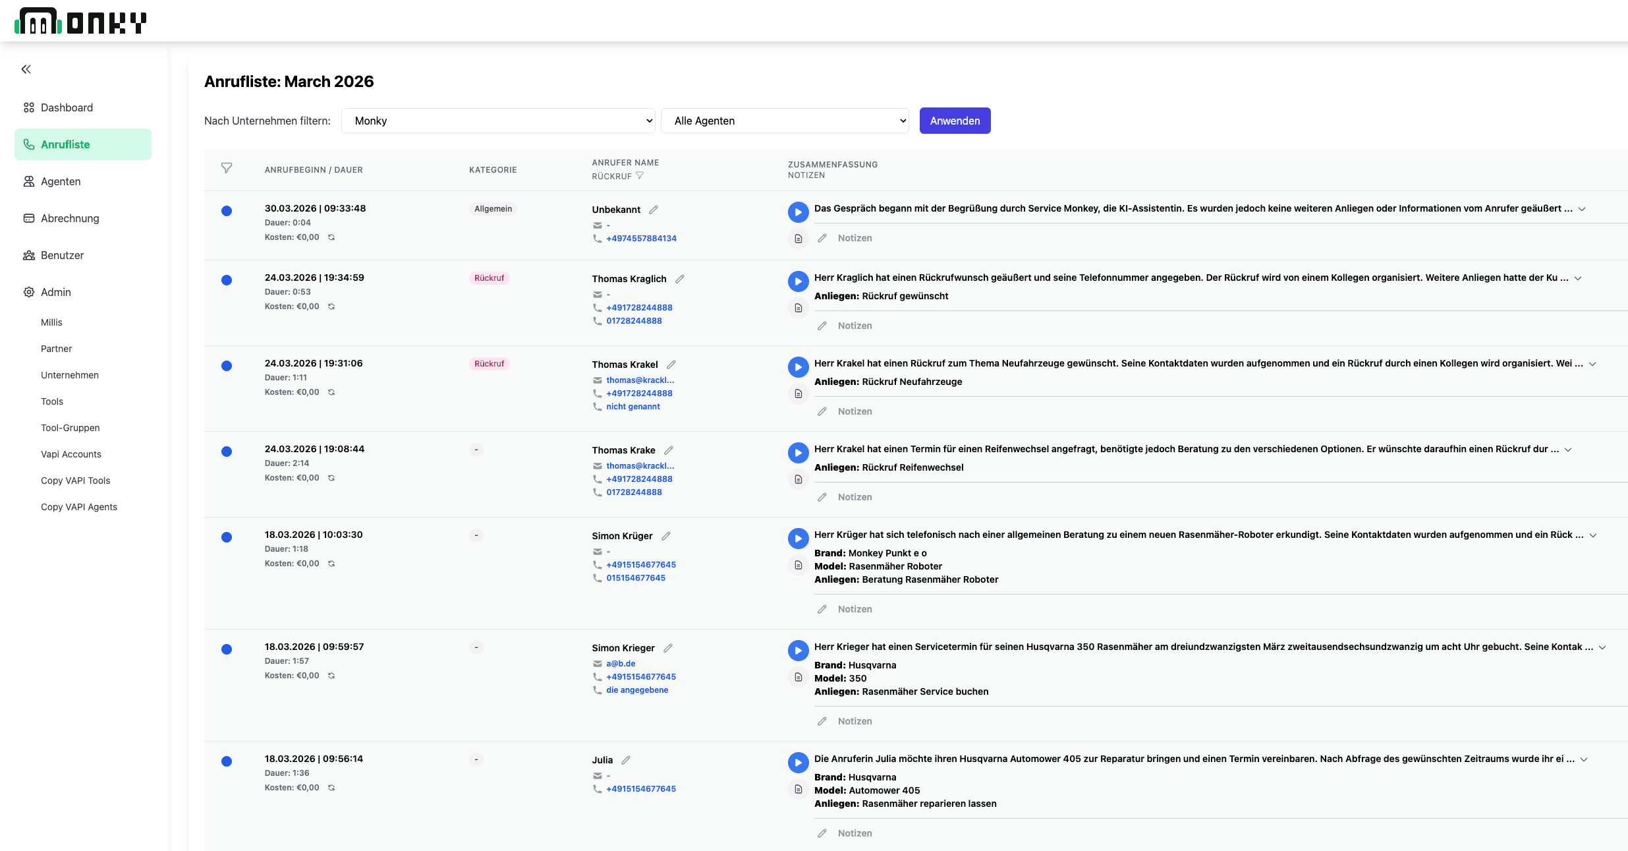Click filter funnel icon in table header
1628x851 pixels.
[x=227, y=168]
